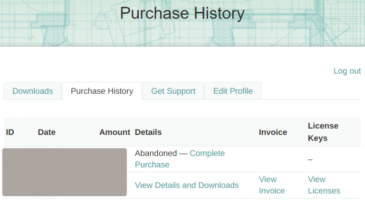Go to the Edit Profile tab
The height and width of the screenshot is (209, 365).
coord(233,91)
